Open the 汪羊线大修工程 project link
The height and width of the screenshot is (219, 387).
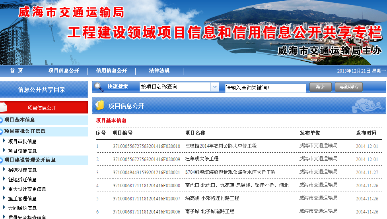tap(202, 159)
